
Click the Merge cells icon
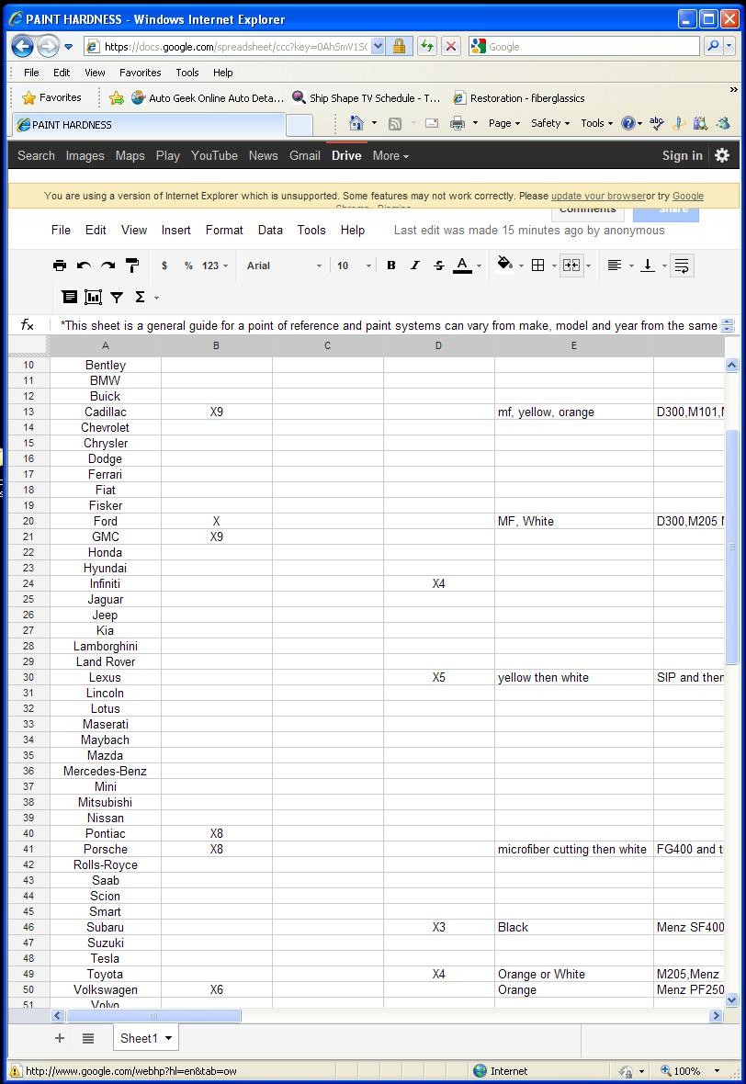[571, 265]
